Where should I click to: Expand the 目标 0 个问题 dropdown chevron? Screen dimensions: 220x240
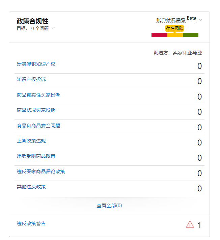(53, 28)
